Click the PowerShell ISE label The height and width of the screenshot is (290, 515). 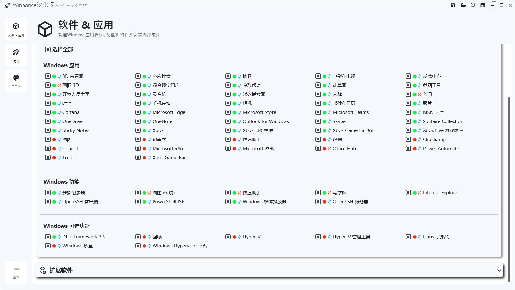pos(168,202)
